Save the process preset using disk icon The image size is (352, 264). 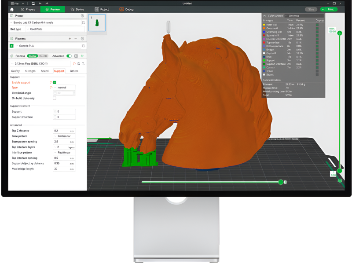[78, 63]
